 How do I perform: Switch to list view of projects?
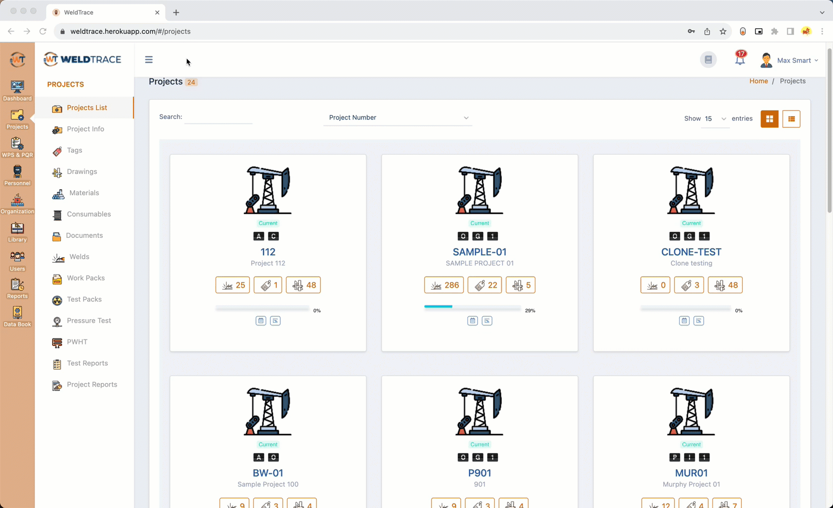click(791, 119)
